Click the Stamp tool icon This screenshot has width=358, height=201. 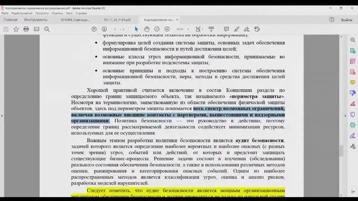point(257,29)
